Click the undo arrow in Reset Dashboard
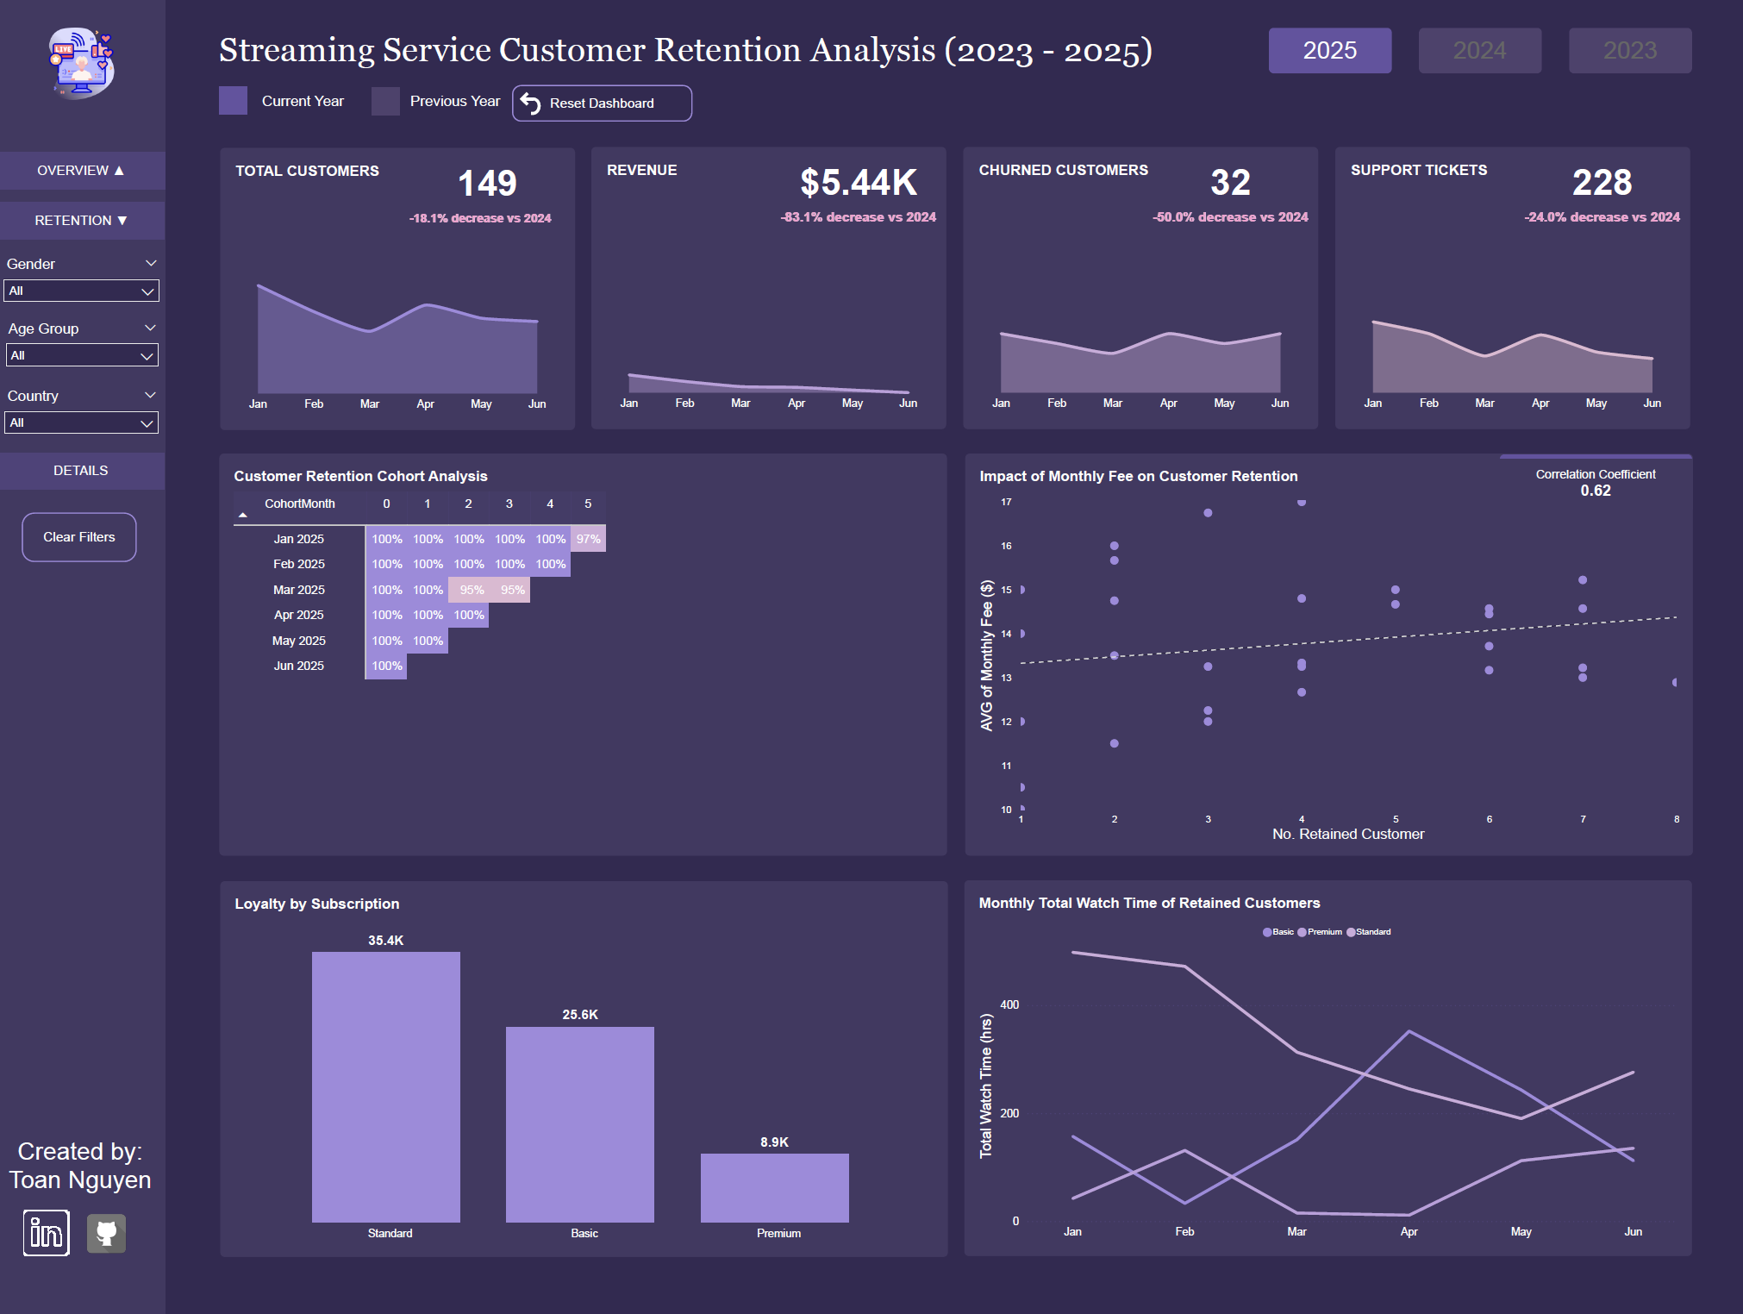This screenshot has width=1743, height=1314. 531,103
